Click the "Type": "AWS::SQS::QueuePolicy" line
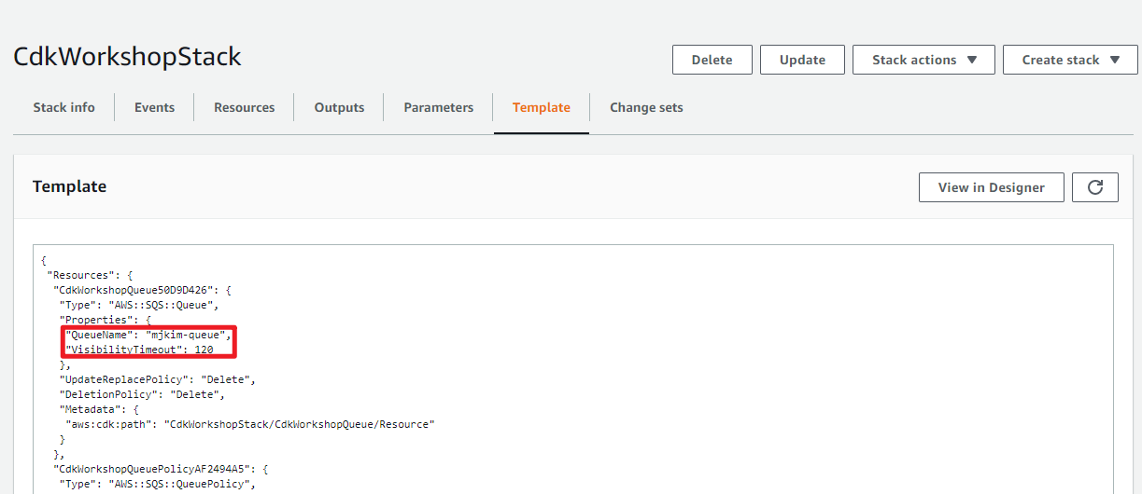This screenshot has height=494, width=1142. pos(157,484)
